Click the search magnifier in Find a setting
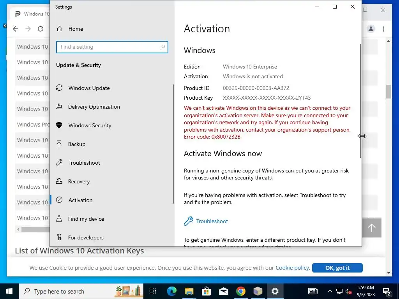 pos(162,47)
